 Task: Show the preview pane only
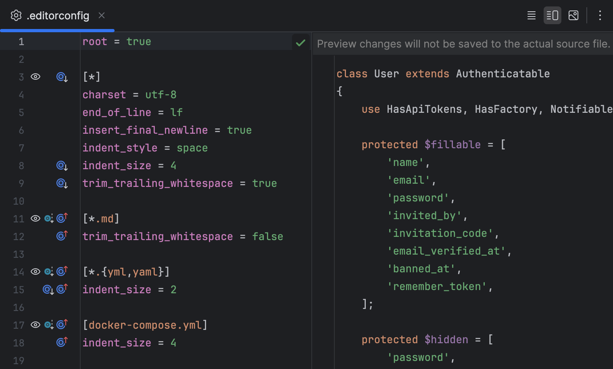click(x=573, y=15)
